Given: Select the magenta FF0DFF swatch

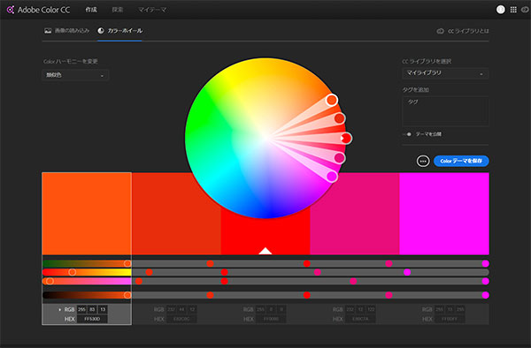Looking at the screenshot, I should point(444,214).
